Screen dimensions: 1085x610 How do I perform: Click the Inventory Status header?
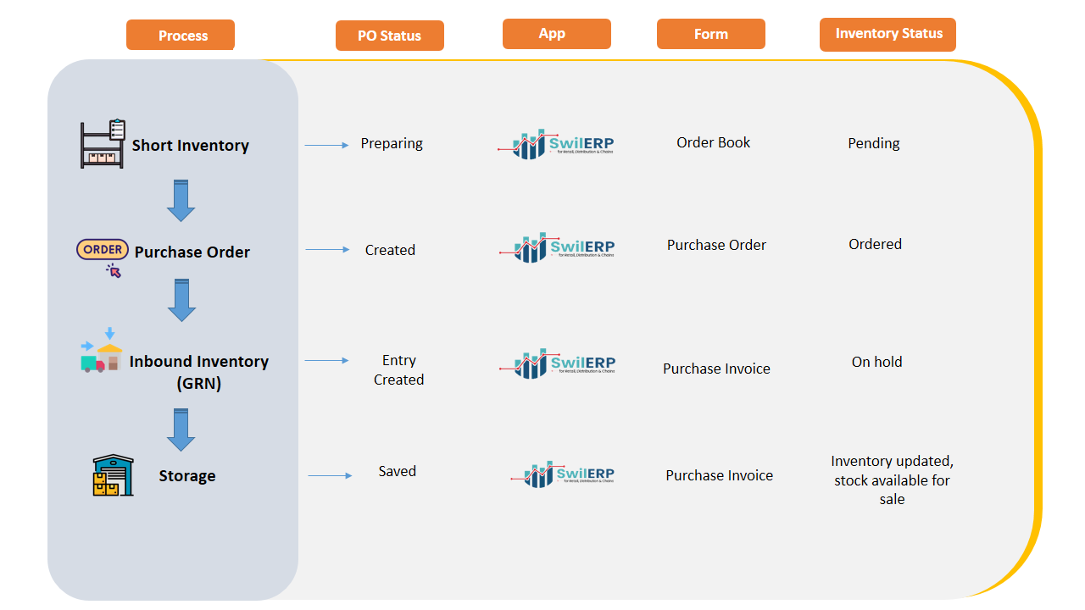[x=887, y=34]
